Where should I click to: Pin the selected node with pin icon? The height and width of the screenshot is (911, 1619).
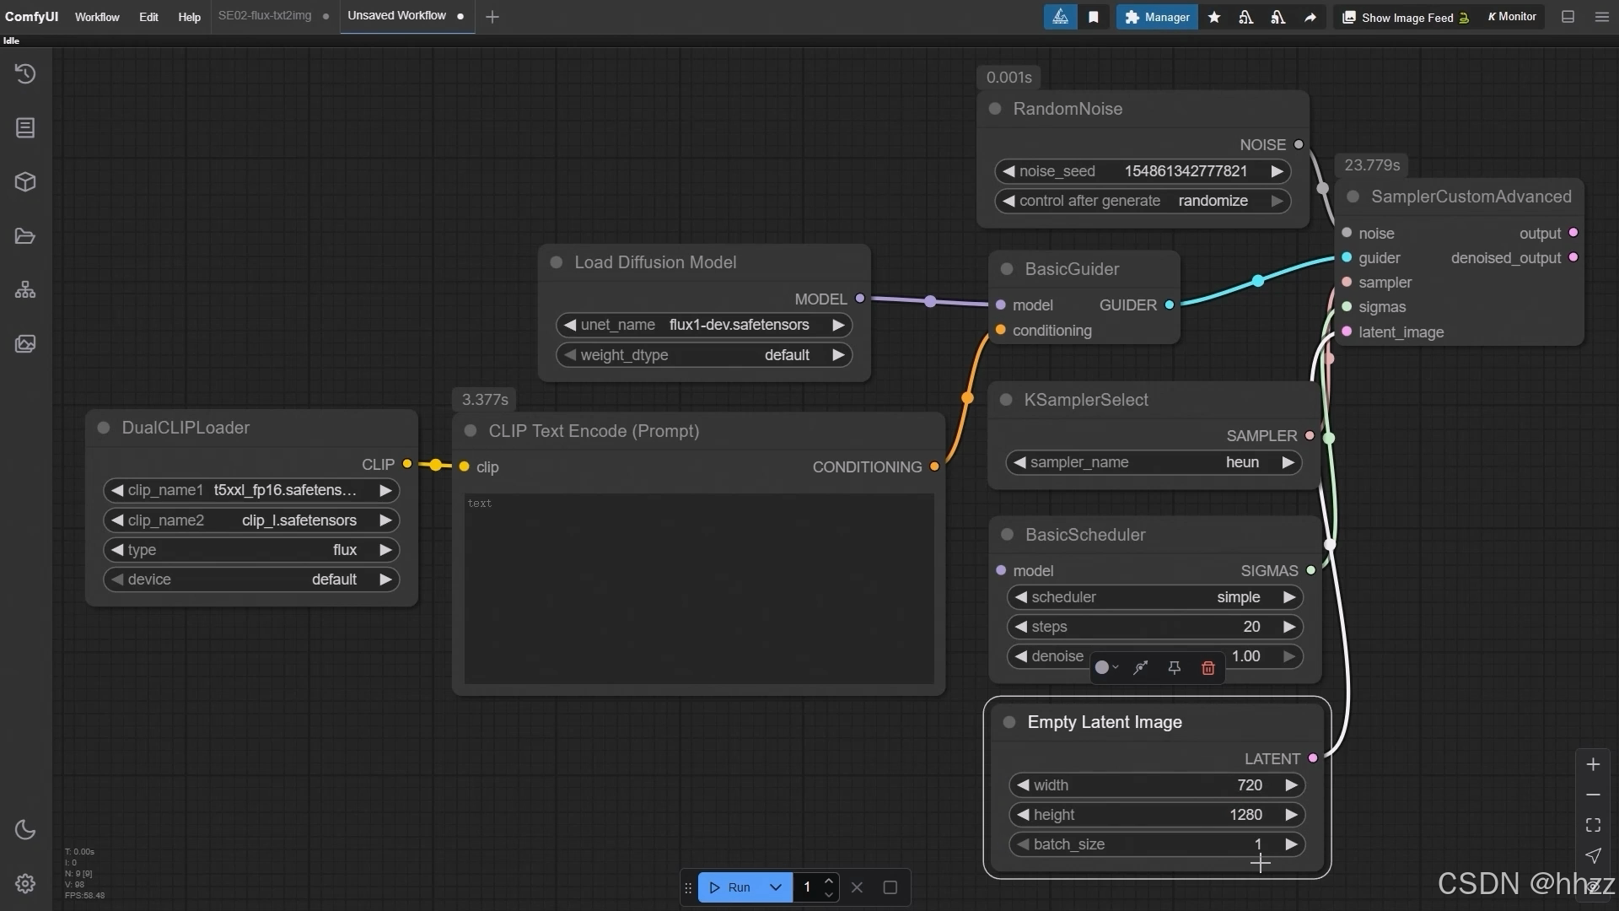tap(1174, 668)
